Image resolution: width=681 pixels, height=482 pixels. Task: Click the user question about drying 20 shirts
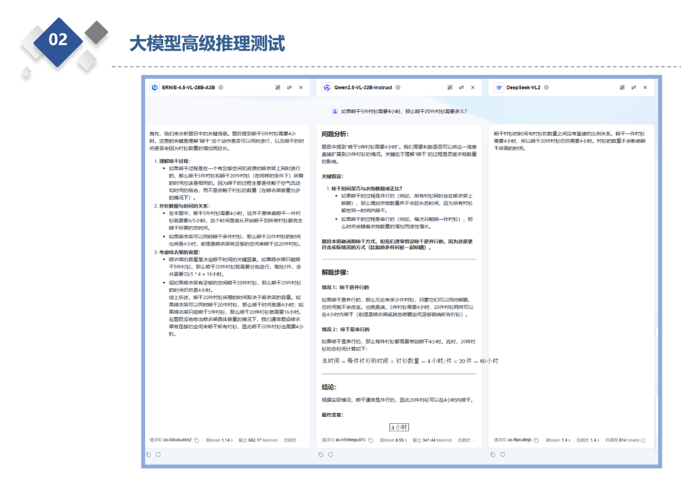tap(404, 112)
